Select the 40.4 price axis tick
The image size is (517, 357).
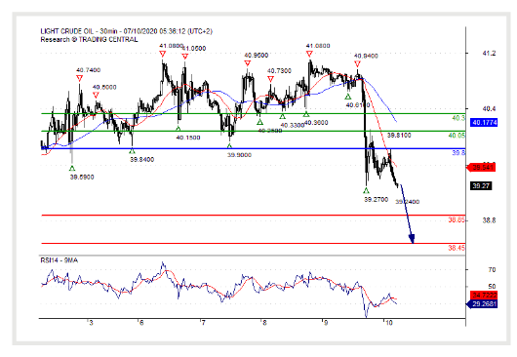click(490, 109)
